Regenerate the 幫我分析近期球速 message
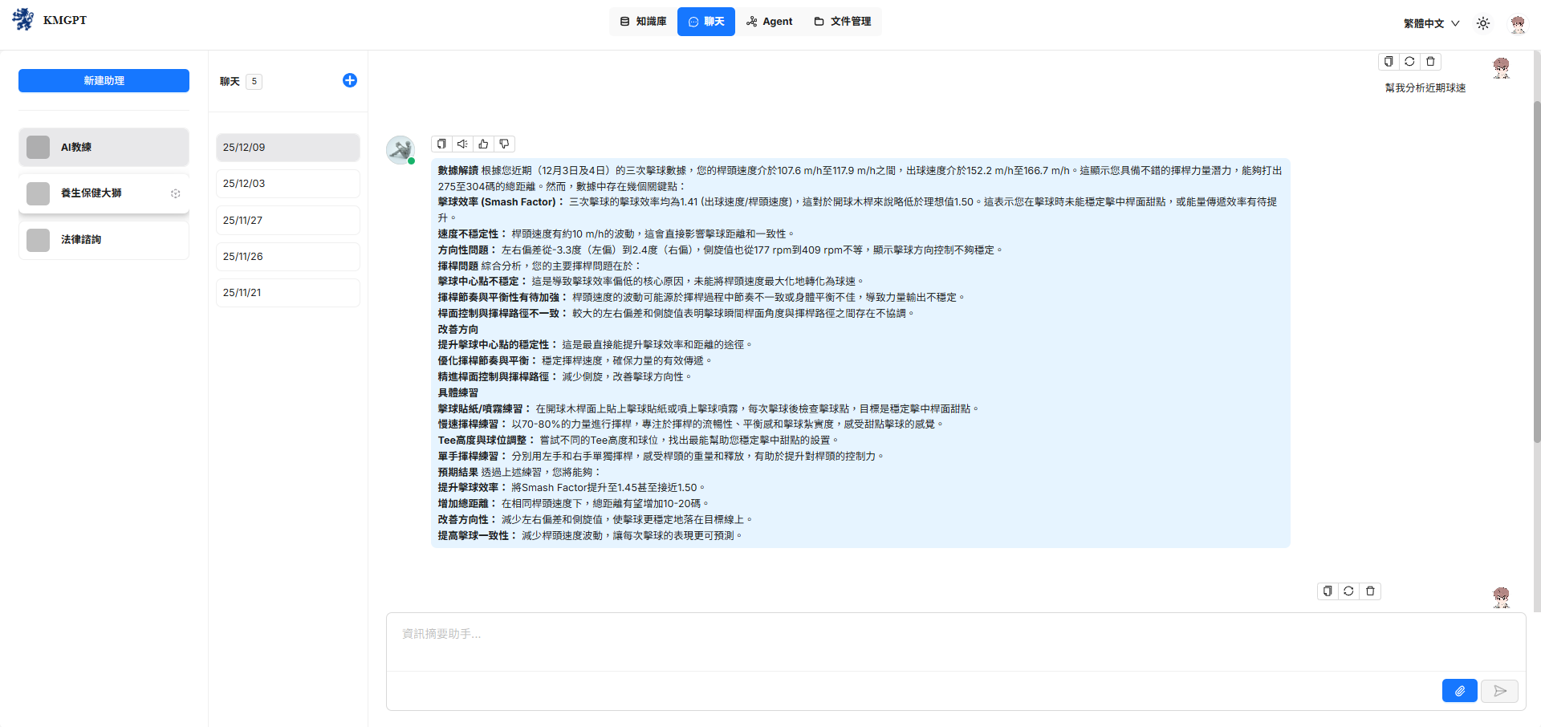Screen dimensions: 1541x727 pos(1409,62)
